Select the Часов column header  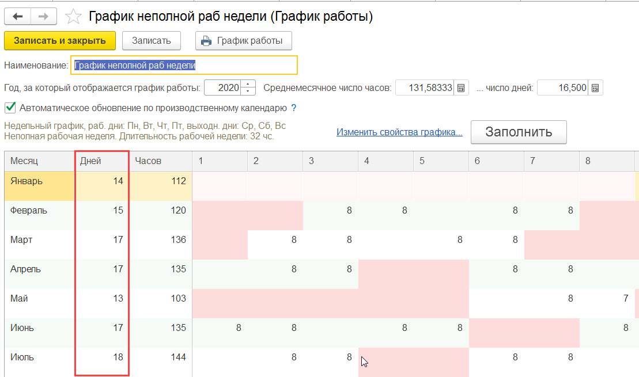click(x=161, y=161)
